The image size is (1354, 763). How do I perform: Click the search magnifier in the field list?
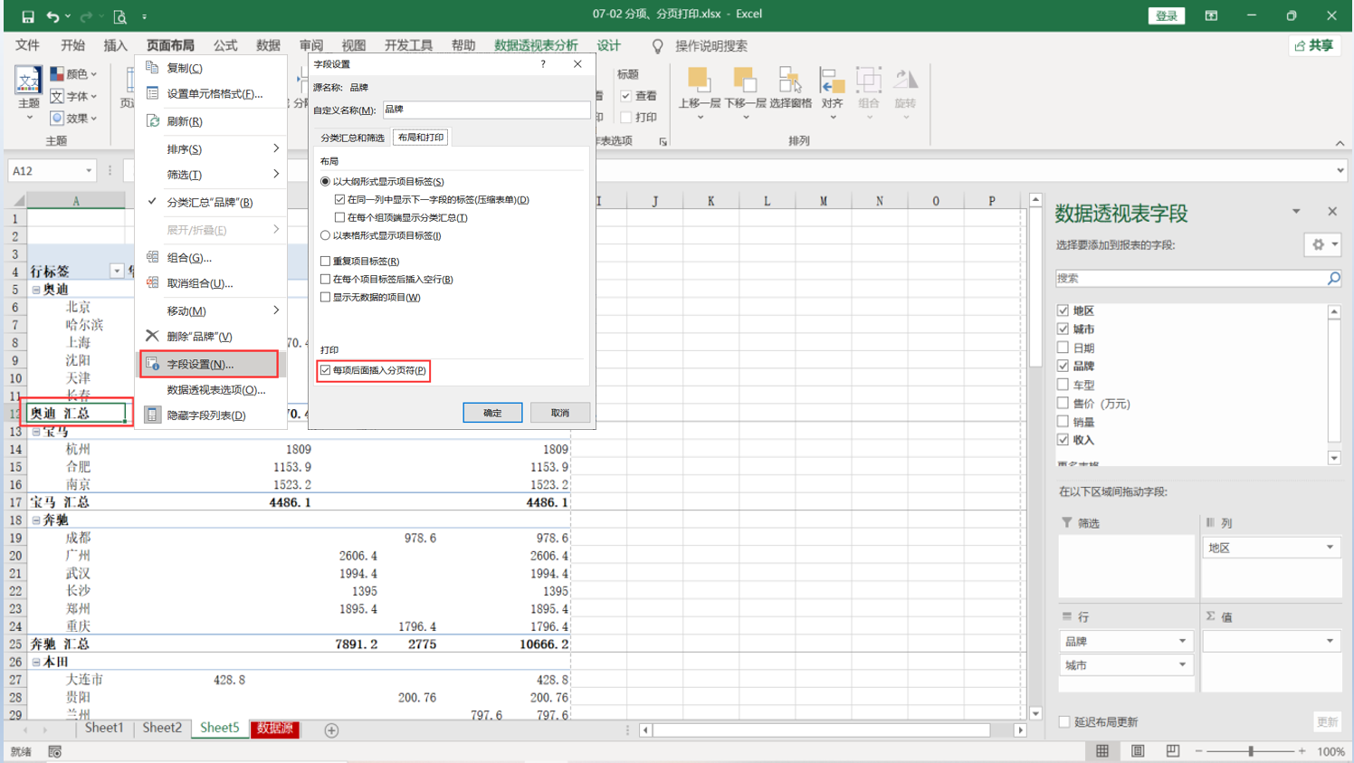tap(1333, 279)
